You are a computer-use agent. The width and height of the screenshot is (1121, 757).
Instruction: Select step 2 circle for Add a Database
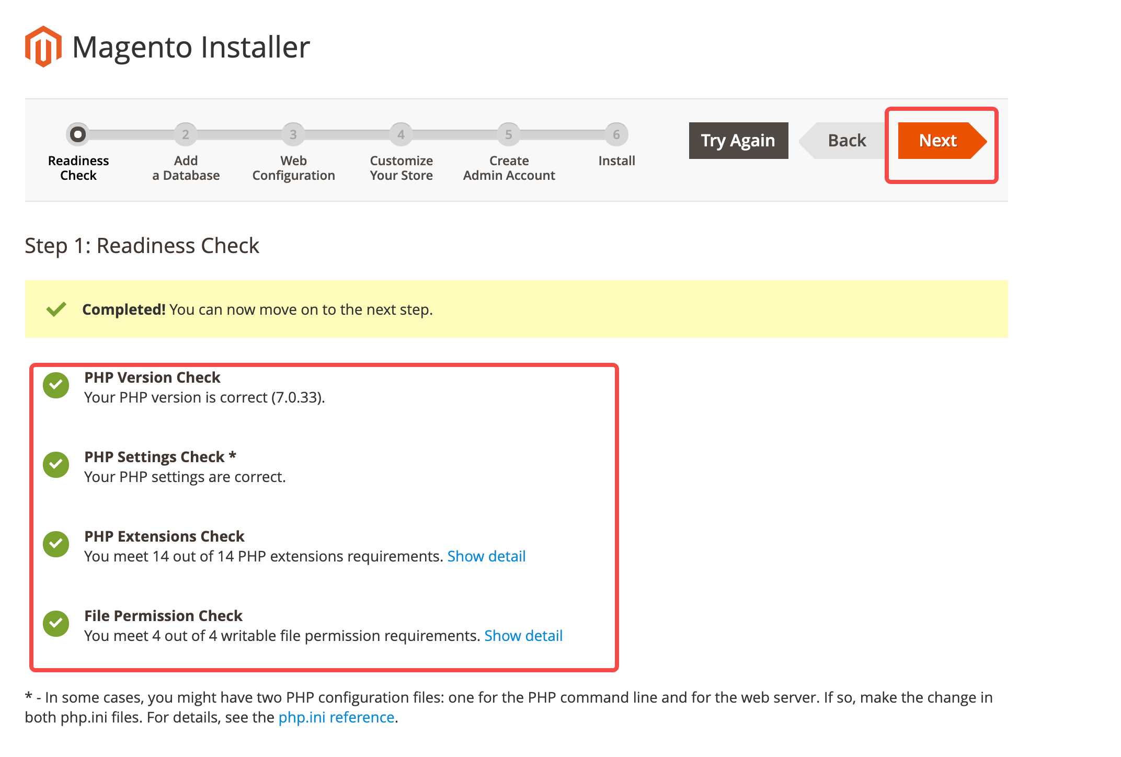(186, 134)
